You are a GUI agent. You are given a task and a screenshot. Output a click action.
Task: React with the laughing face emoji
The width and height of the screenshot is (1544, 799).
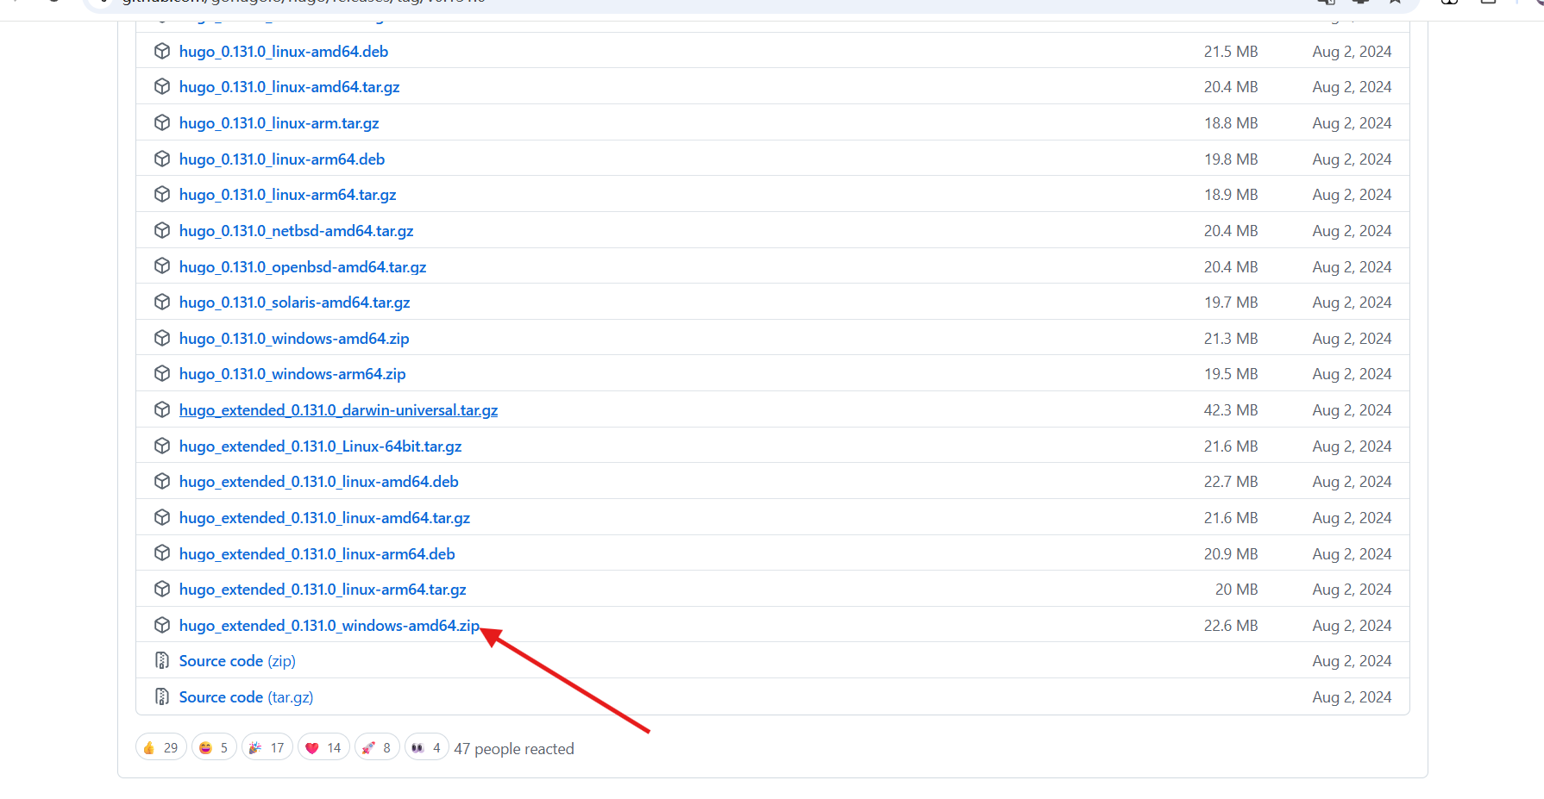214,747
